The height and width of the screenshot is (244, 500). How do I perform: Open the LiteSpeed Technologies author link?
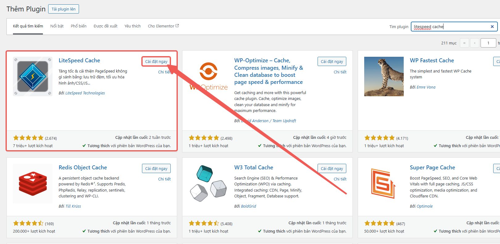85,93
